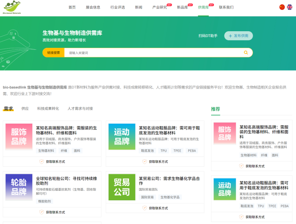Switch to English with the UK flag
296x224 pixels.
pos(290,7)
